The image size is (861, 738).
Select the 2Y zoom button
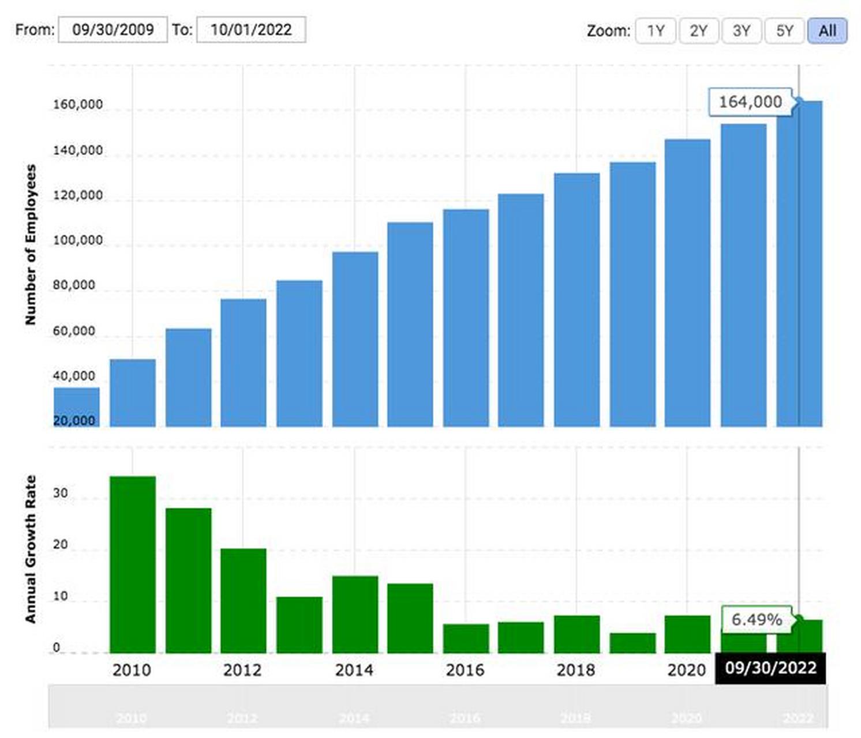(698, 31)
